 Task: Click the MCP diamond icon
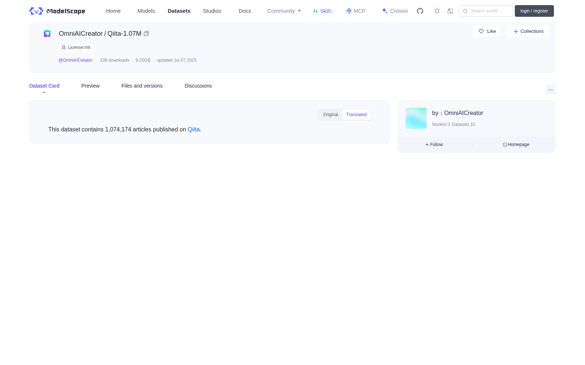(349, 11)
